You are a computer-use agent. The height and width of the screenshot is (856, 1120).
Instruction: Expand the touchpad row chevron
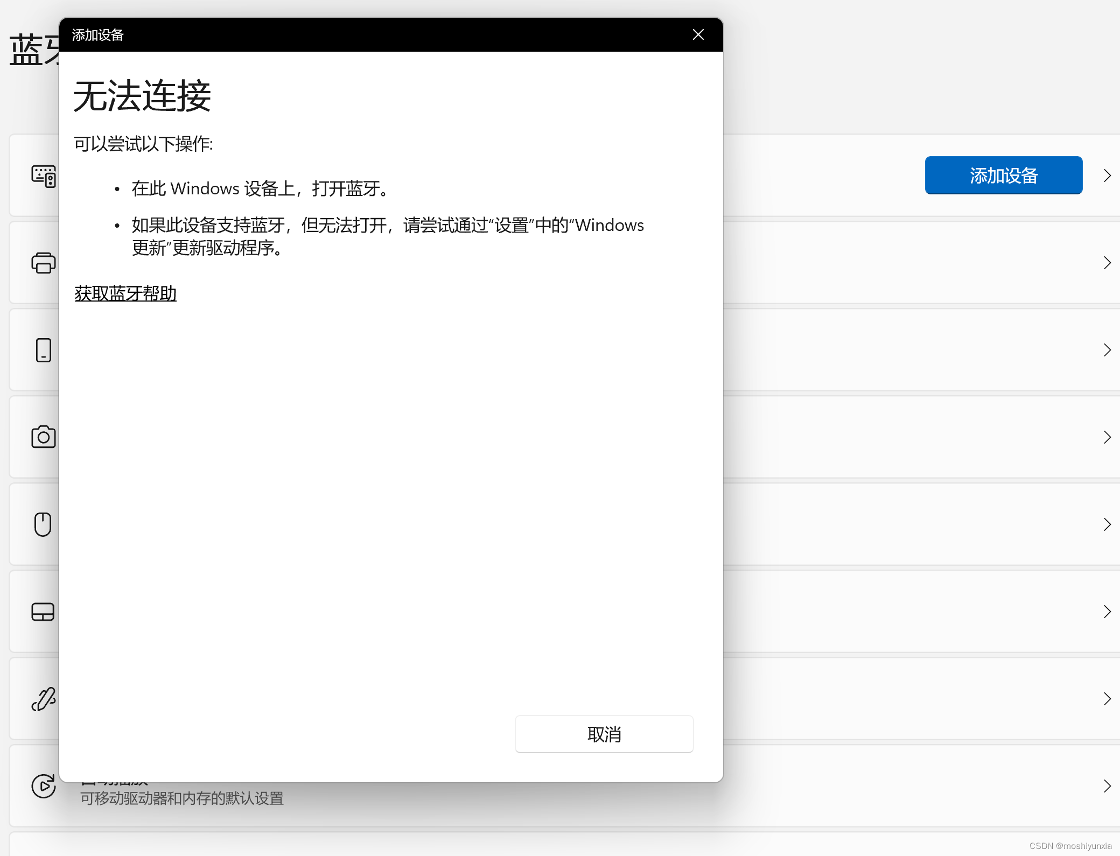tap(1107, 612)
